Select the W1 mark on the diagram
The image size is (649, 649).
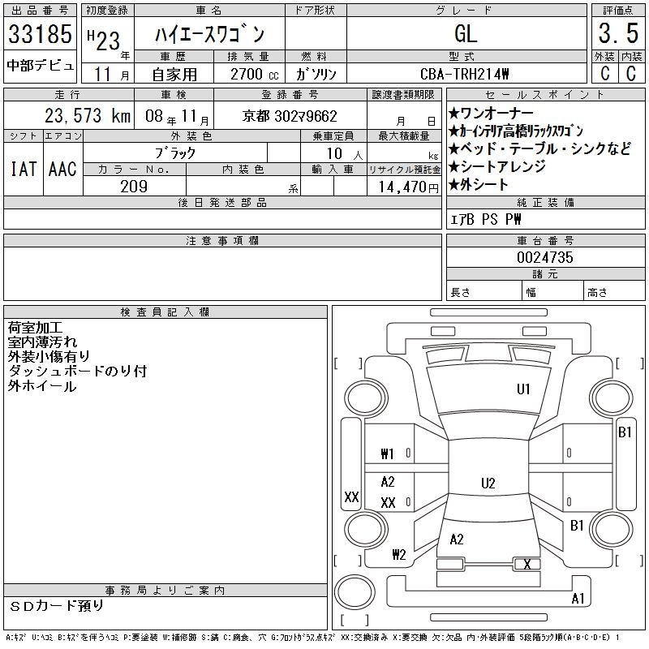point(387,454)
